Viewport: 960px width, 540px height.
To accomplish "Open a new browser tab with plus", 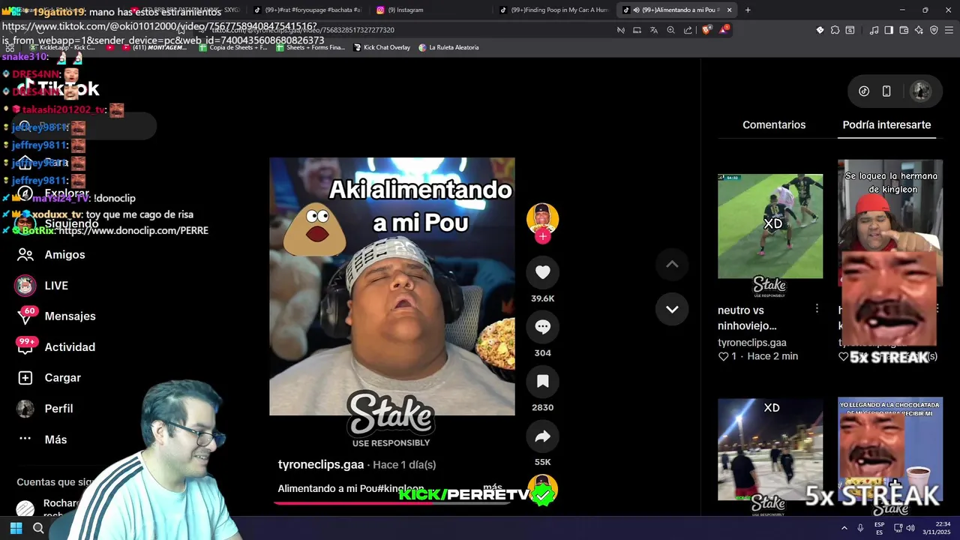I will point(748,10).
